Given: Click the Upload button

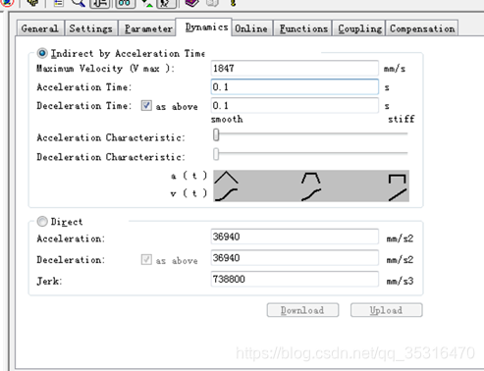Looking at the screenshot, I should tap(387, 310).
